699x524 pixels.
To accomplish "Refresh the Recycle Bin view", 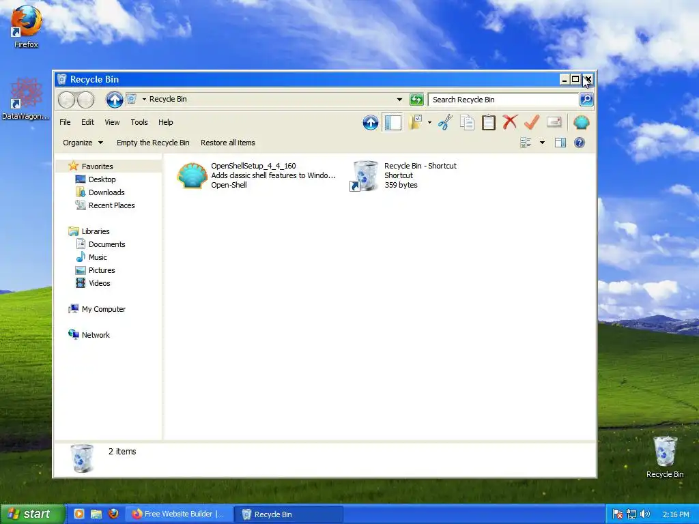I will pyautogui.click(x=416, y=100).
